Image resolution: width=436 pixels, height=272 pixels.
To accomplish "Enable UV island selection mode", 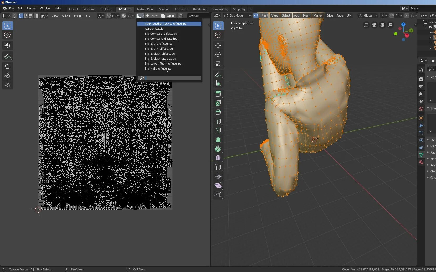I will [36, 16].
